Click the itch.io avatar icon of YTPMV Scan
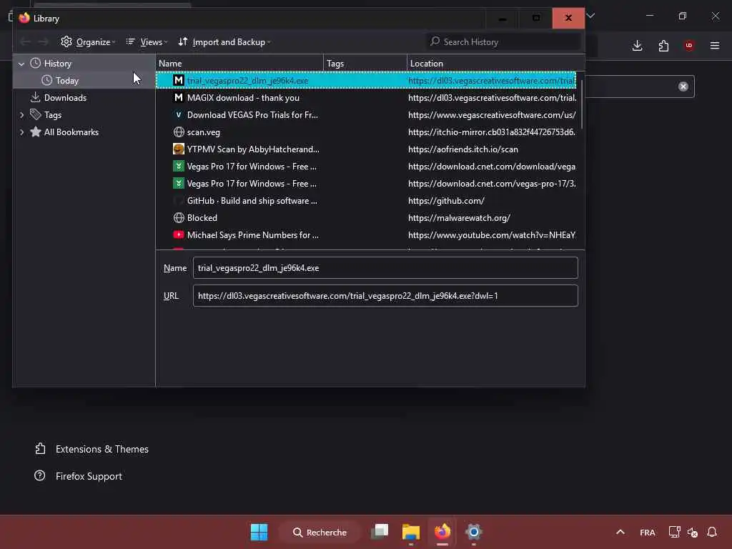 coord(178,149)
